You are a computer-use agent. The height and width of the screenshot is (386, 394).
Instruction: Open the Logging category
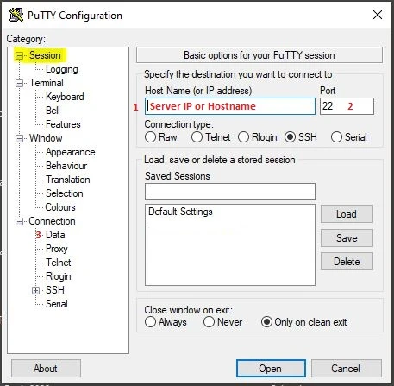(x=62, y=69)
